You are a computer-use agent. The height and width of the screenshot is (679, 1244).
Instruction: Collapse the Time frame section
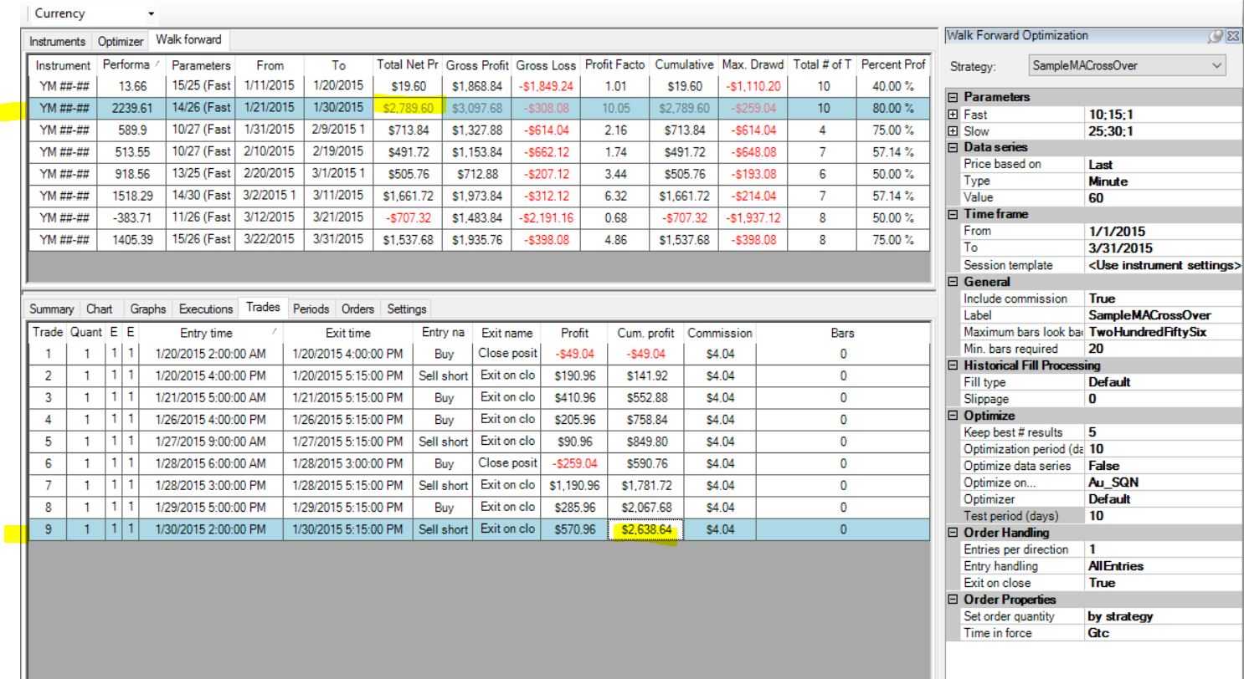[953, 214]
